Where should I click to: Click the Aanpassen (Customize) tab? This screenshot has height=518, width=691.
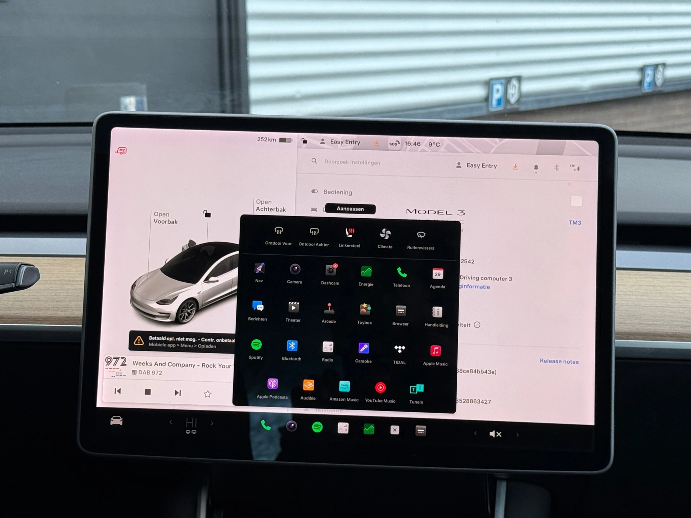351,209
